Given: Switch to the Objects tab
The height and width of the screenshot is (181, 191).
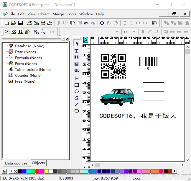Looking at the screenshot, I should (x=39, y=163).
